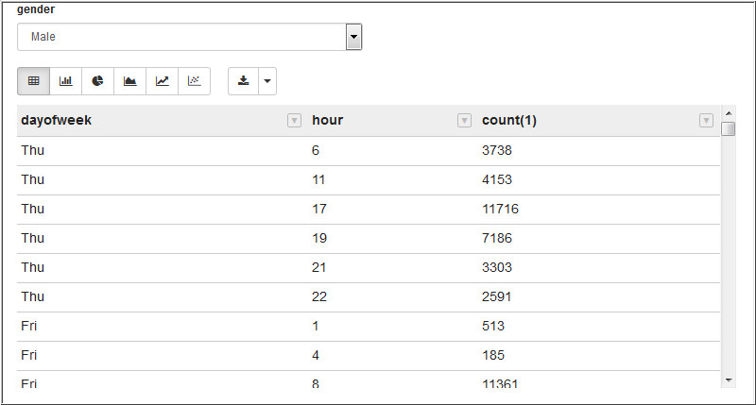
Task: Click the table scrollbar thumb
Action: tap(728, 129)
